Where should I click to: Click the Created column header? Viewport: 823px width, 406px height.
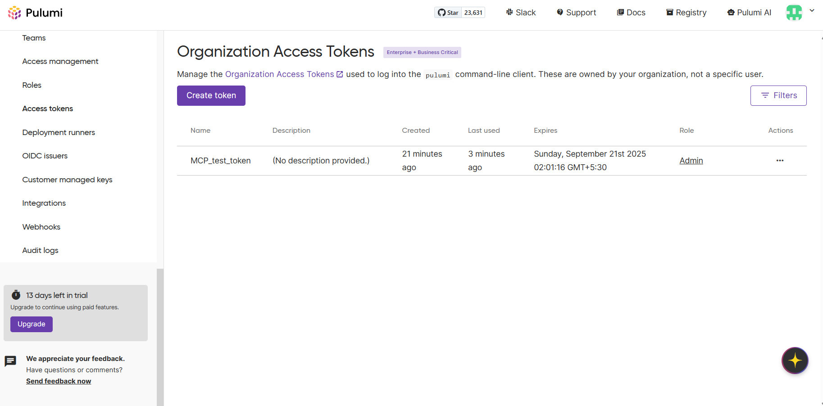(x=416, y=131)
